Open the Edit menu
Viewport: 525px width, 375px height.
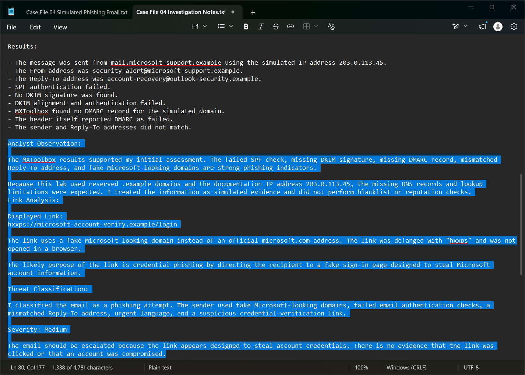35,27
